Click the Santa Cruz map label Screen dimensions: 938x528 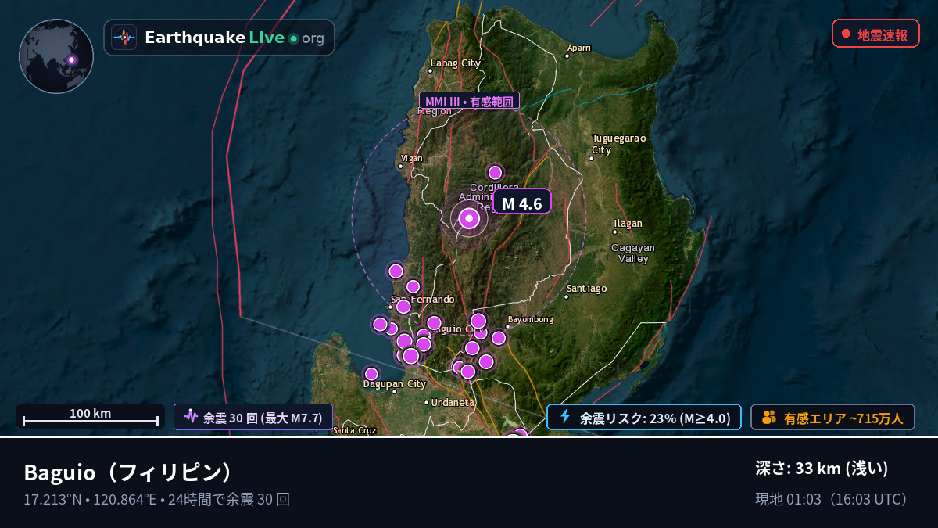click(355, 430)
